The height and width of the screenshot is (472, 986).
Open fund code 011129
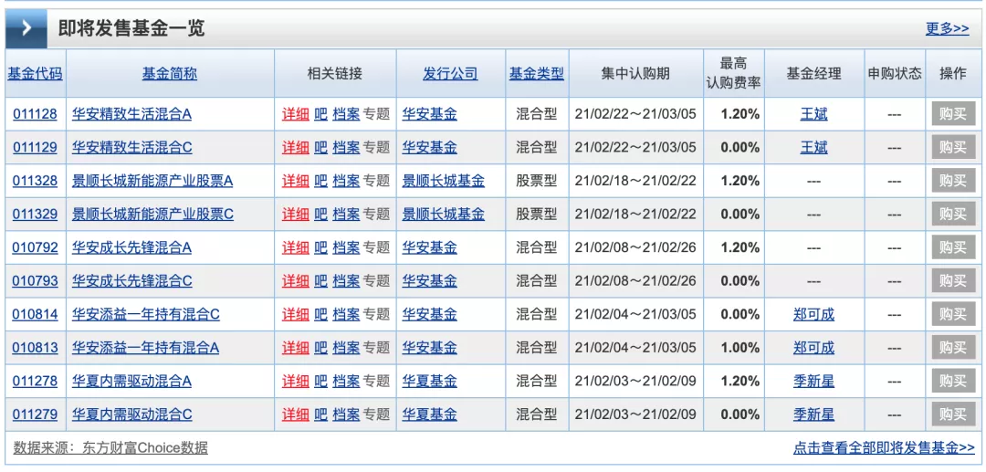pos(35,148)
